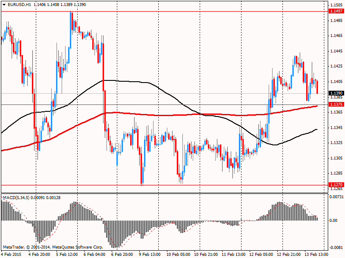Click the price scale value 1.1365

(x=337, y=112)
